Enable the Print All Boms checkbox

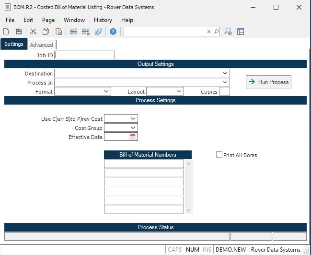pos(219,155)
